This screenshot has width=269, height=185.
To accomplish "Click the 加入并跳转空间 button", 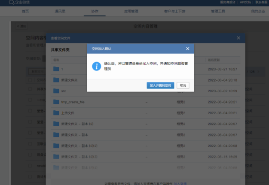I will (160, 85).
